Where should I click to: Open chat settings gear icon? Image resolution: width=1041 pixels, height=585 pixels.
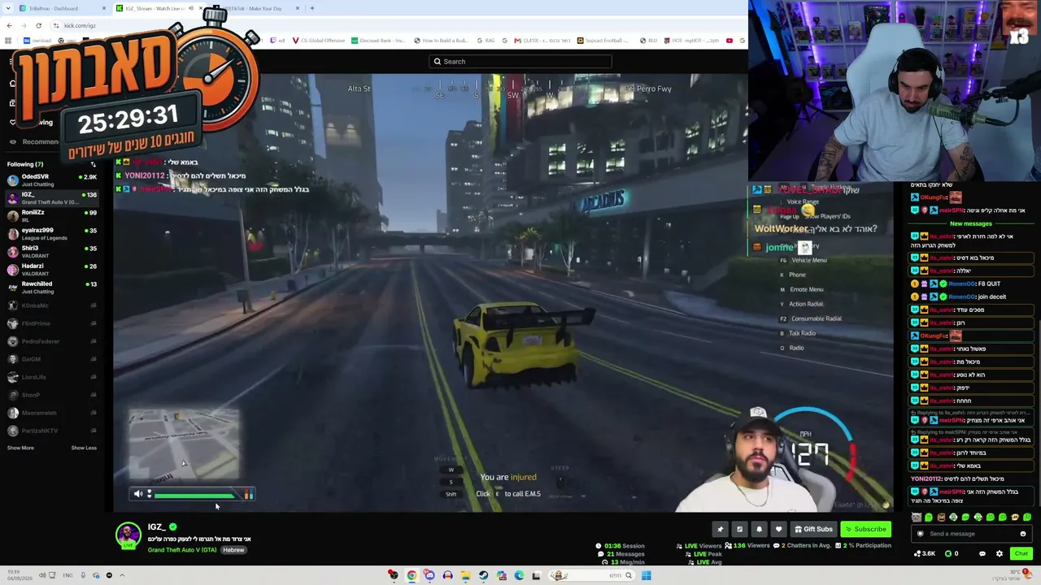pyautogui.click(x=1000, y=553)
